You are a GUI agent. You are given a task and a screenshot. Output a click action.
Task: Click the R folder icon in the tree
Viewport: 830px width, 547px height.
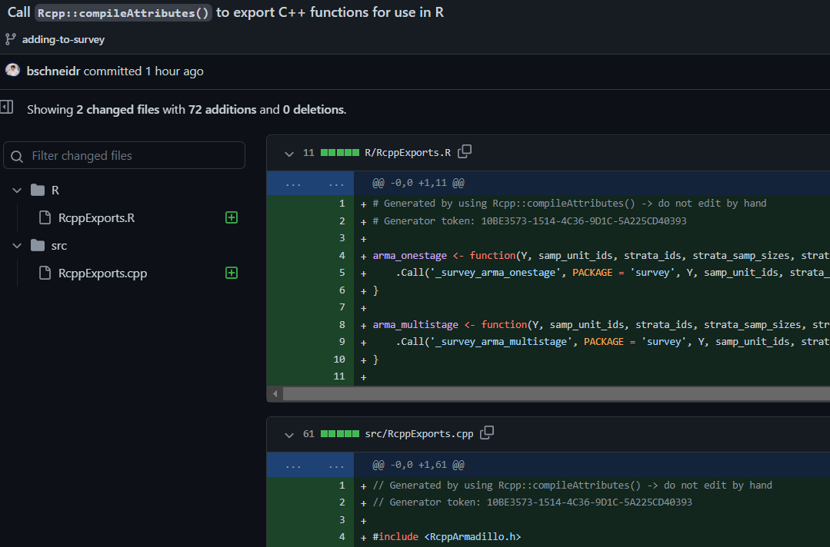38,190
